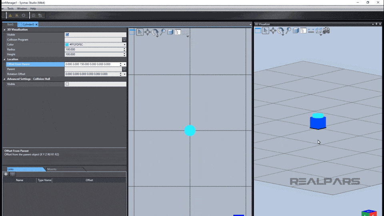Click the Name column header in Links table
Image resolution: width=384 pixels, height=216 pixels.
(x=20, y=180)
